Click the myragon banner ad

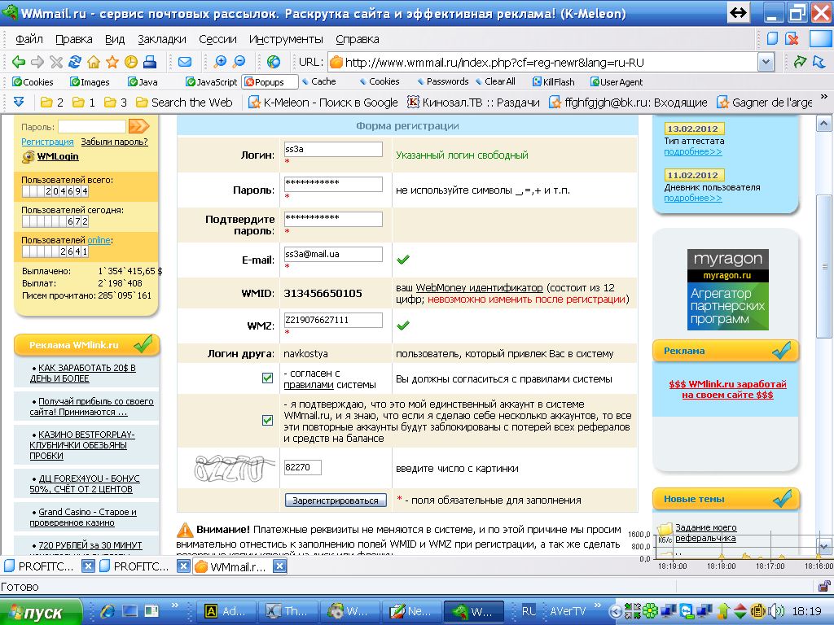pos(727,290)
